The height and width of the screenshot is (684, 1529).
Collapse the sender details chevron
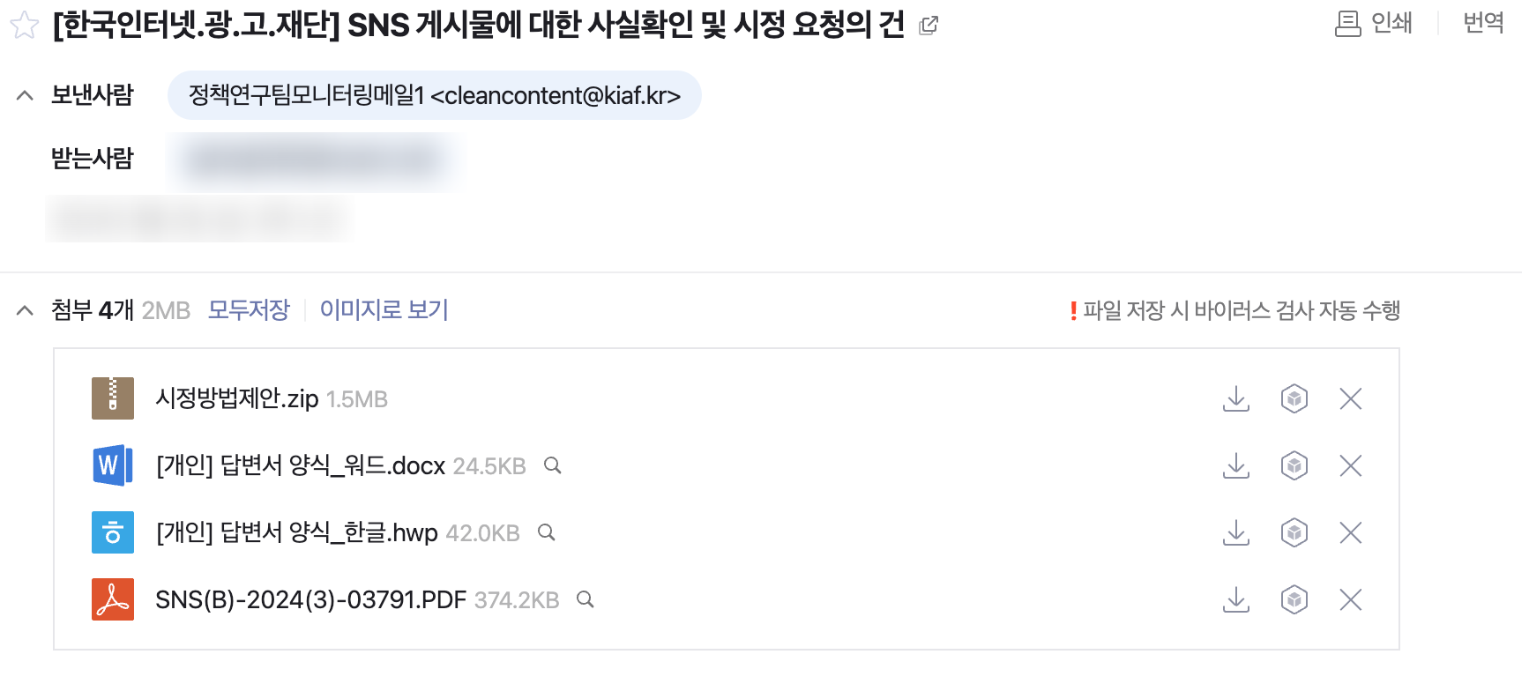(x=25, y=95)
